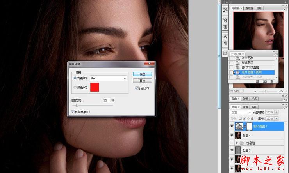This screenshot has width=289, height=173.
Task: Open the Clone Source panel icon
Action: [x=225, y=27]
